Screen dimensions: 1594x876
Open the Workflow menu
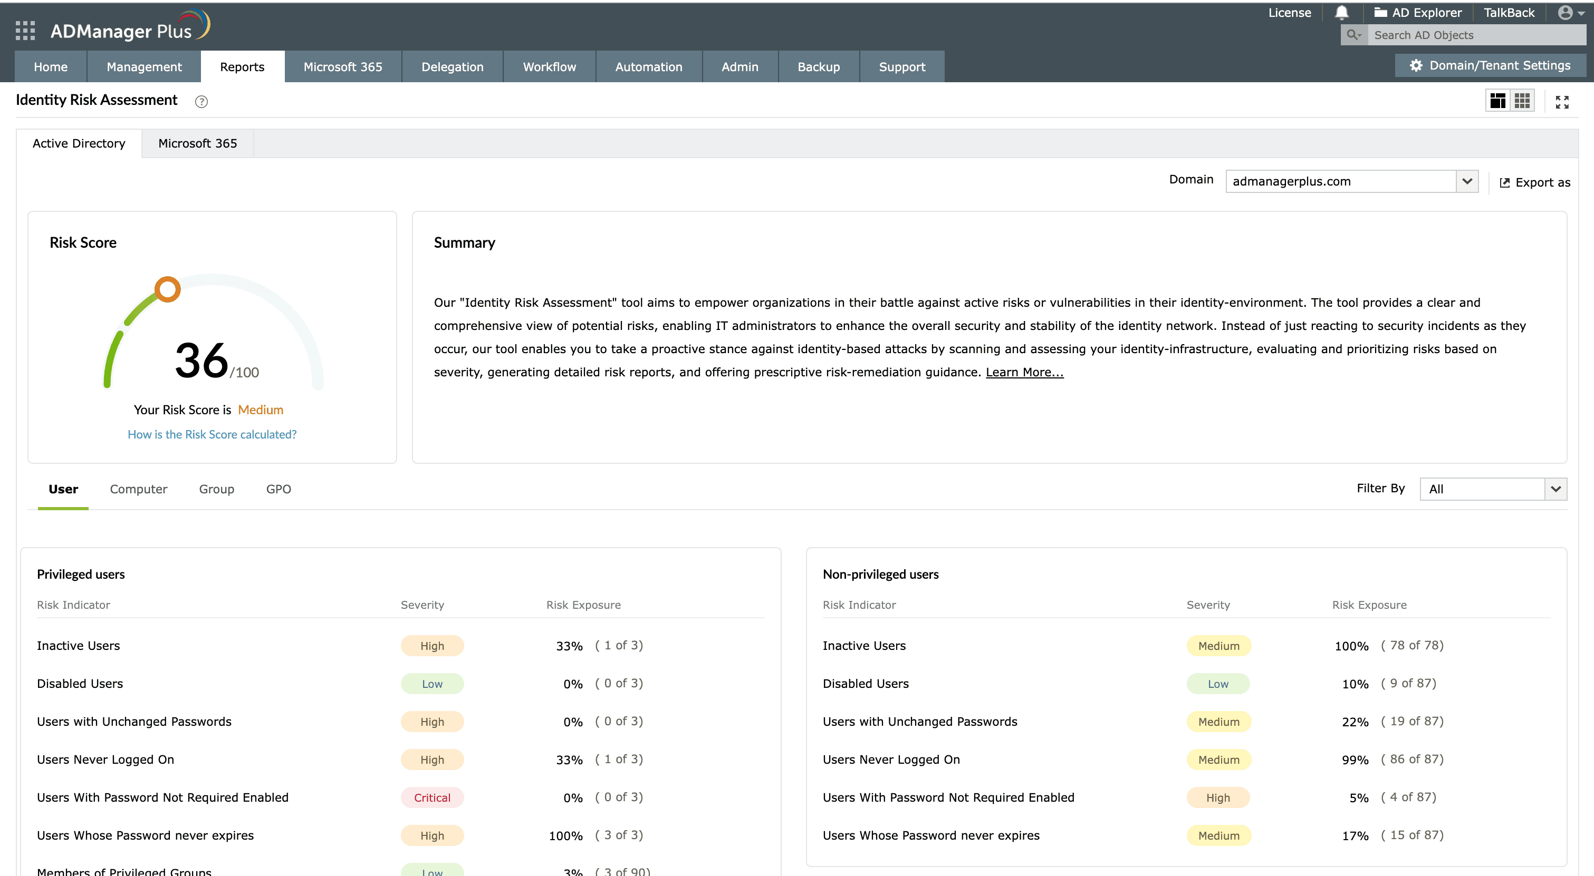pos(549,66)
